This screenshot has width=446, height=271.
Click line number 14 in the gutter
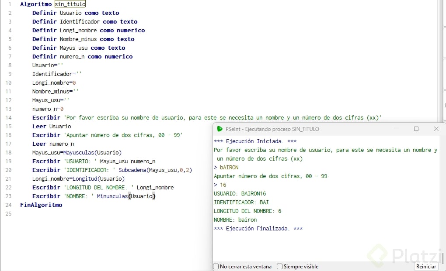point(9,117)
